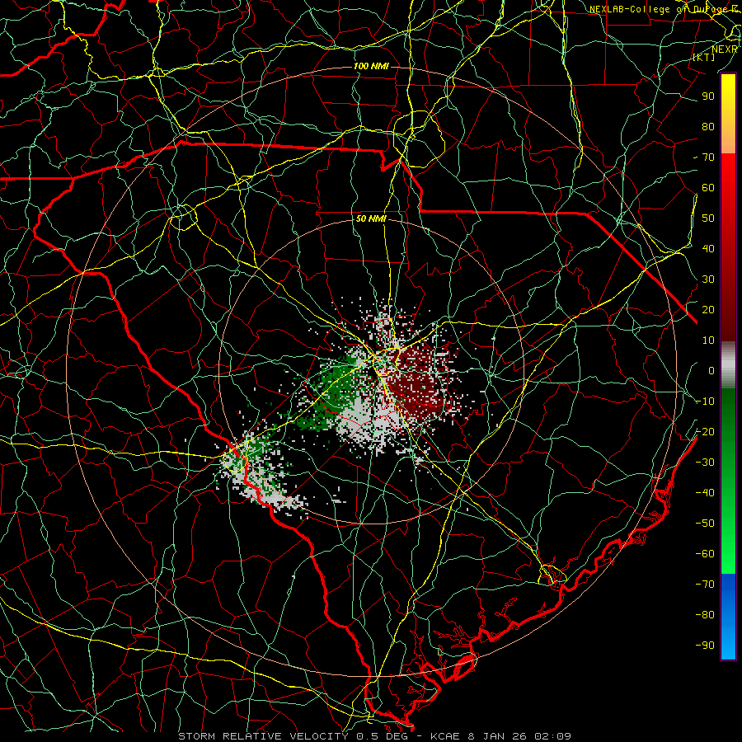742x742 pixels.
Task: Pick the gray zero-velocity segment of the scale
Action: [x=728, y=365]
